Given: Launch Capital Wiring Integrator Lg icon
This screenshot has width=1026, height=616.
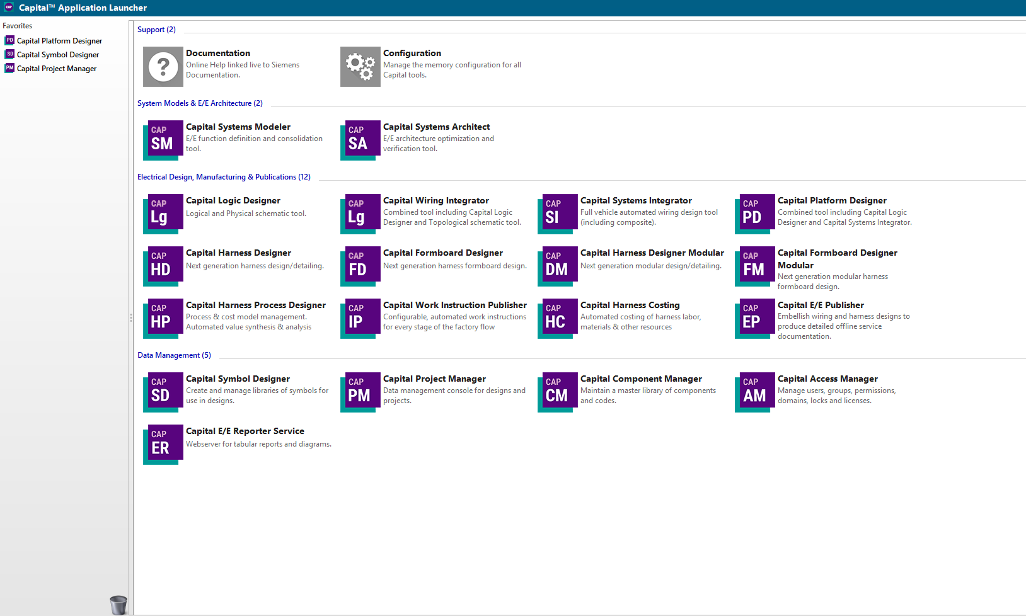Looking at the screenshot, I should (x=360, y=214).
